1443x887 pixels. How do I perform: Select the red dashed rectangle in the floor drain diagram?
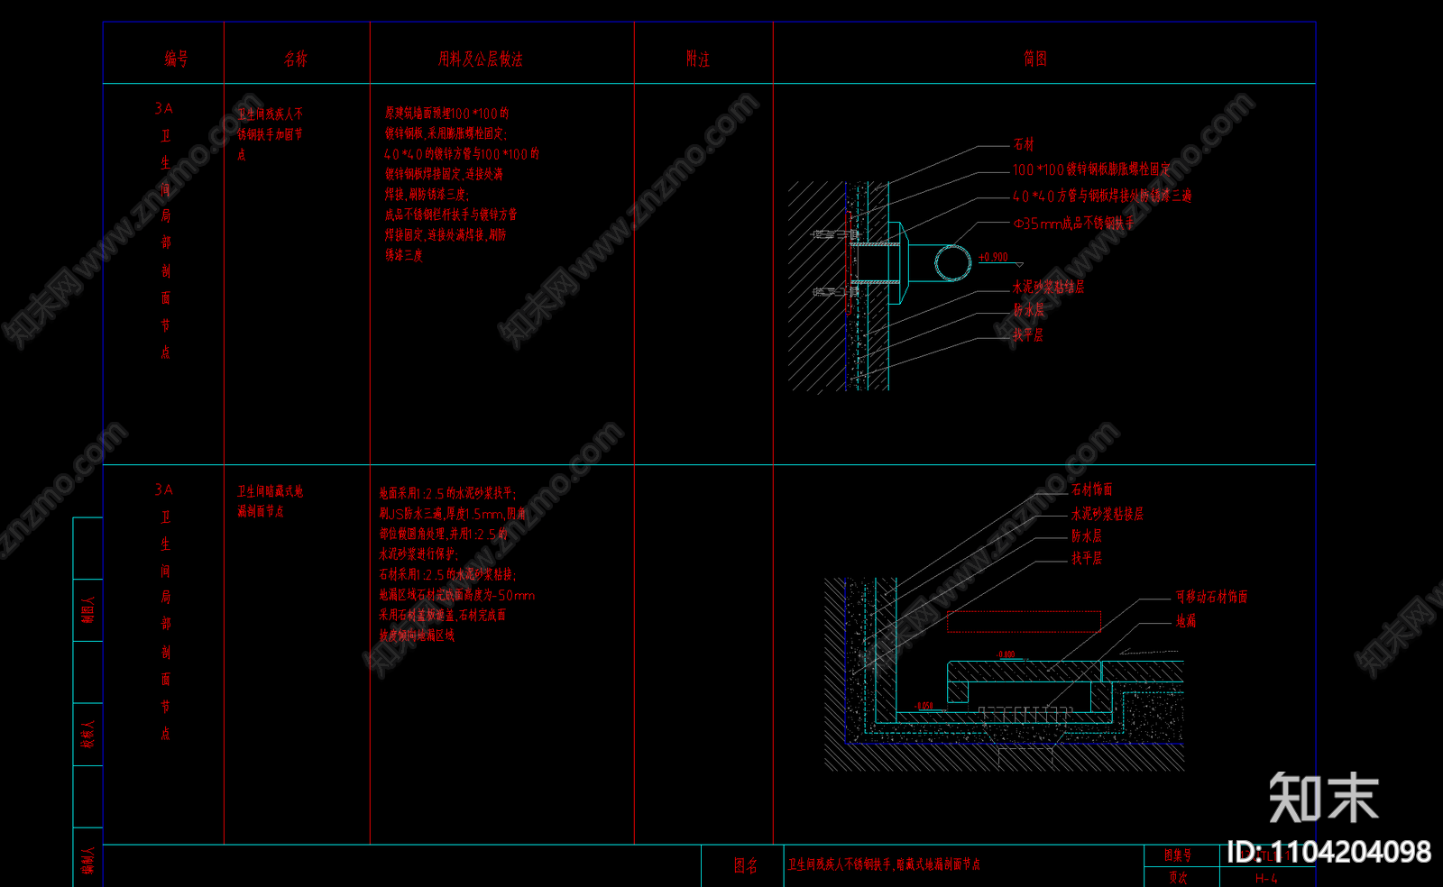tap(1024, 622)
